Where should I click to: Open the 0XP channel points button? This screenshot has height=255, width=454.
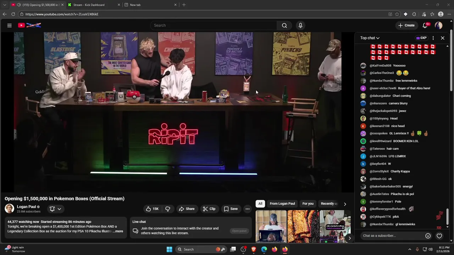pos(421,38)
